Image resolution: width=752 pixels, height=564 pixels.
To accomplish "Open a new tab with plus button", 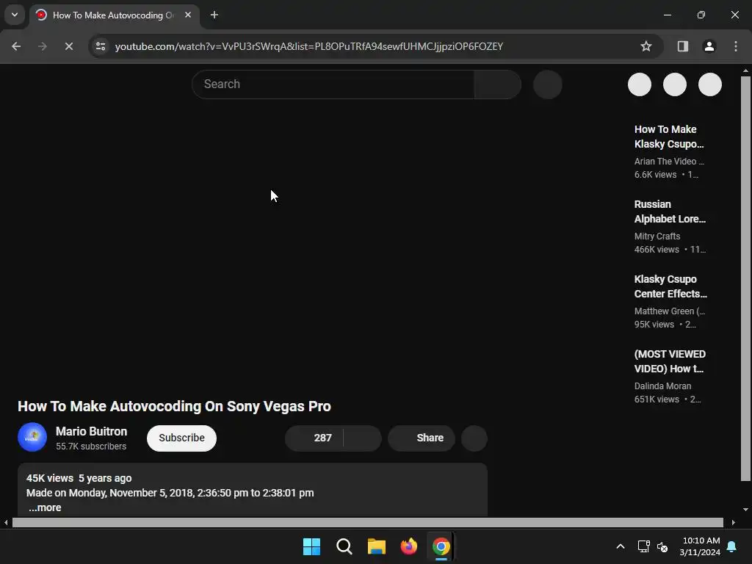I will click(x=214, y=15).
